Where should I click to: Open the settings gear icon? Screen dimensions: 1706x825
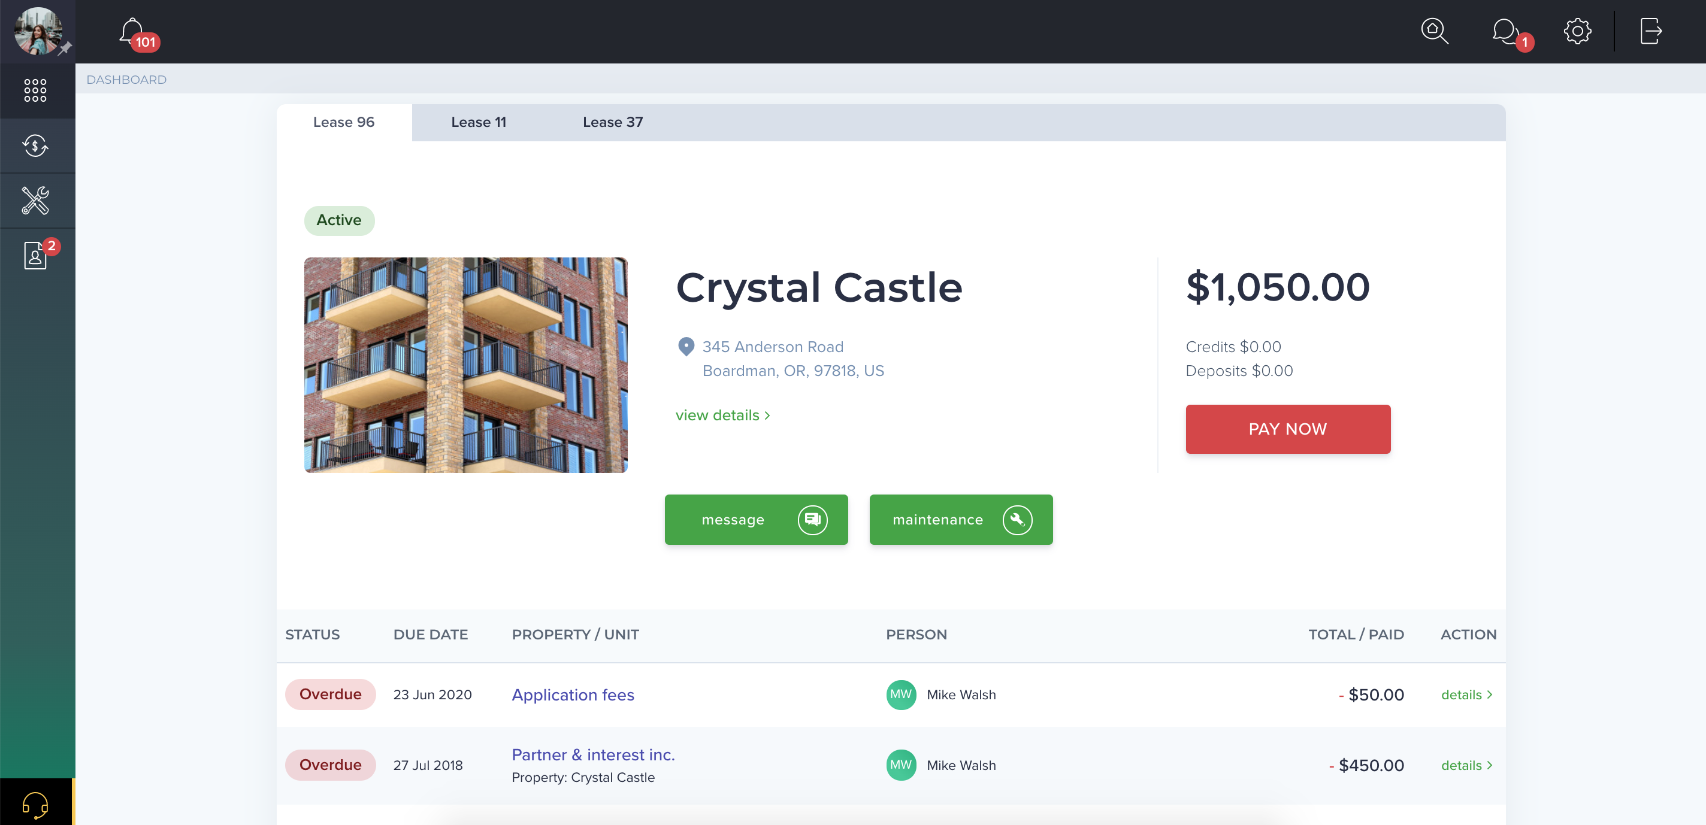1577,31
